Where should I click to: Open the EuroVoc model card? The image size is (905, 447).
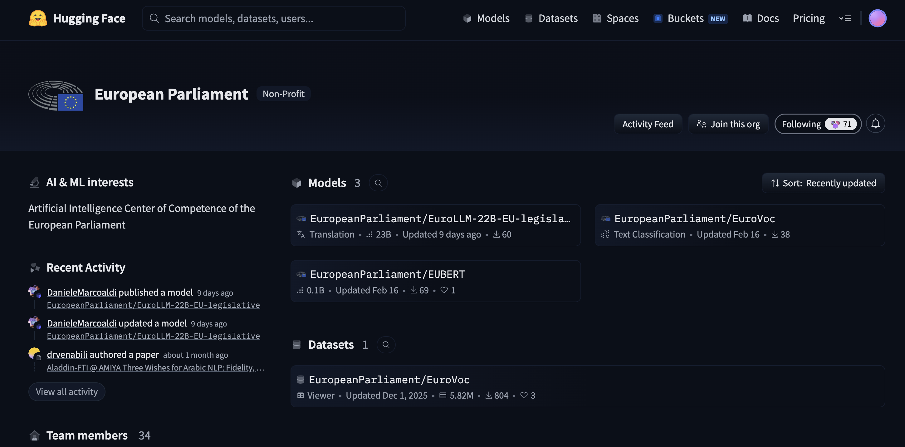coord(740,225)
